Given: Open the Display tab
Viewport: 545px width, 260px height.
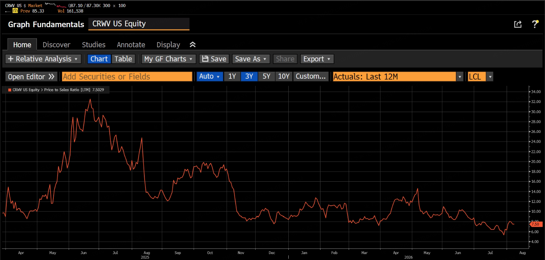Looking at the screenshot, I should (x=168, y=45).
